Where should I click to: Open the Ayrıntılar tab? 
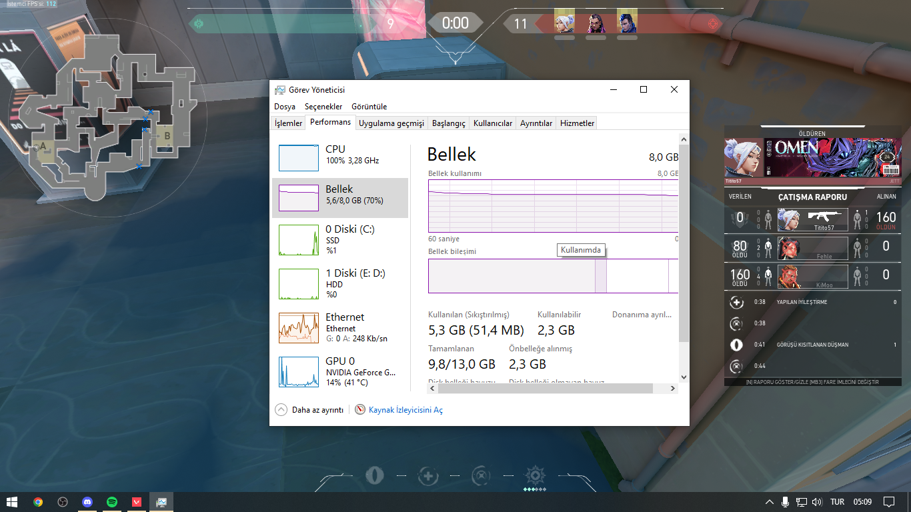pos(536,123)
